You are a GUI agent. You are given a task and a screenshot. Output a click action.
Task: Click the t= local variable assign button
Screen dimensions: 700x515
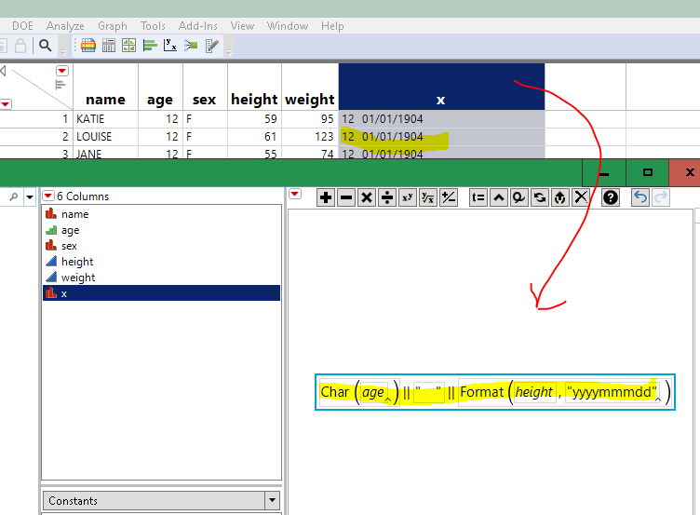[x=478, y=197]
